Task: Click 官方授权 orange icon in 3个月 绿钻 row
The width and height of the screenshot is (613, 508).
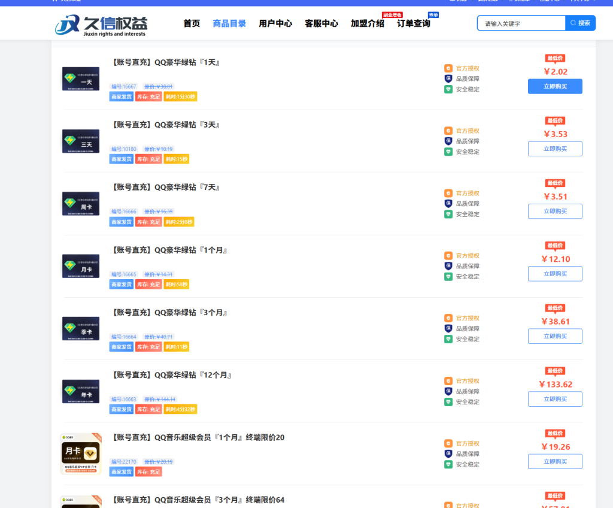Action: tap(448, 318)
